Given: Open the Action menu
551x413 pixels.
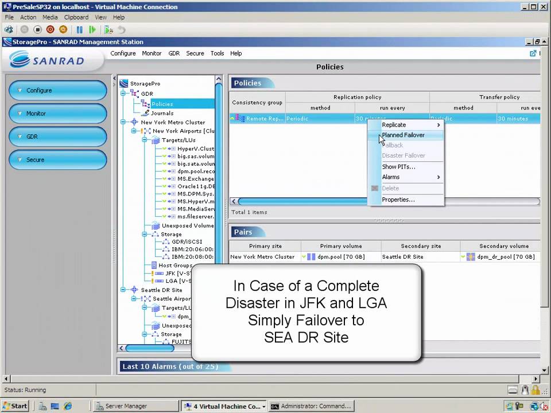Looking at the screenshot, I should 28,17.
